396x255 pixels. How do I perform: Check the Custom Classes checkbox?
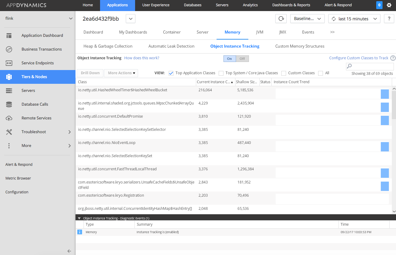coord(284,73)
